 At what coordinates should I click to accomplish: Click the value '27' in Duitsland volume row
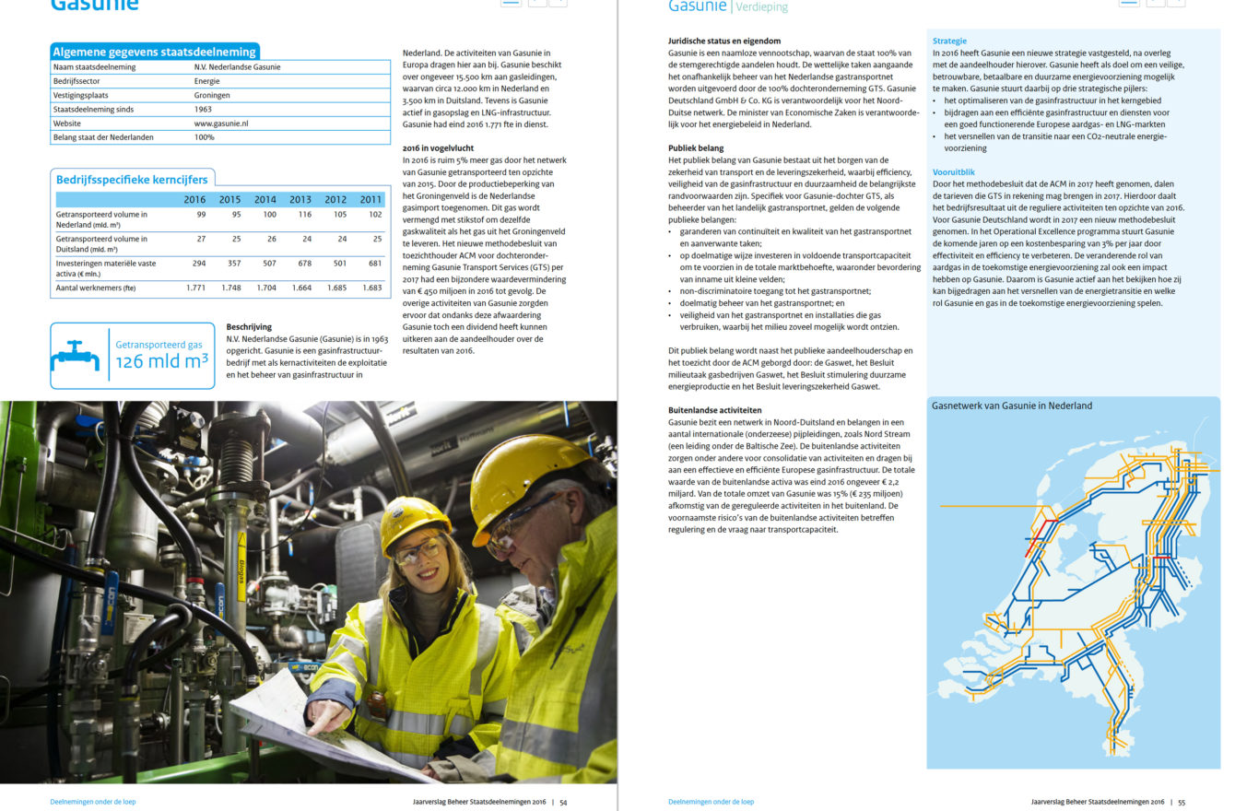click(x=200, y=240)
